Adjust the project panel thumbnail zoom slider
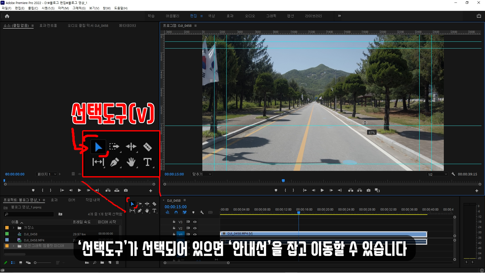The height and width of the screenshot is (273, 485). point(35,263)
